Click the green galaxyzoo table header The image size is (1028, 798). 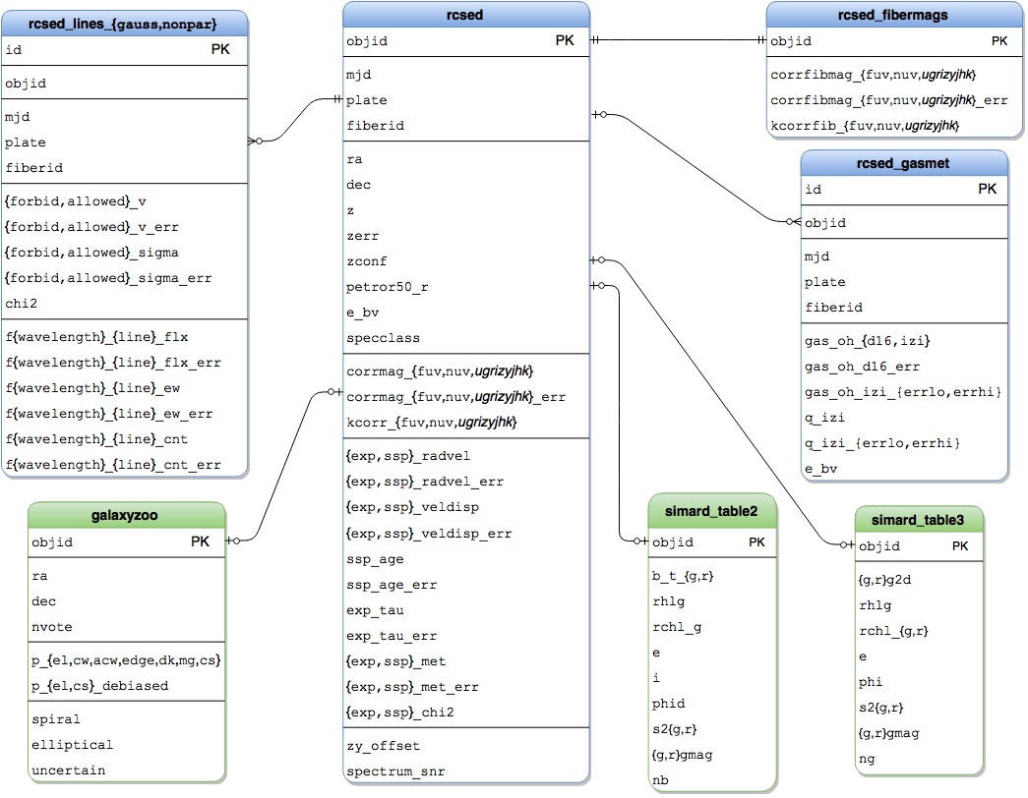point(126,515)
